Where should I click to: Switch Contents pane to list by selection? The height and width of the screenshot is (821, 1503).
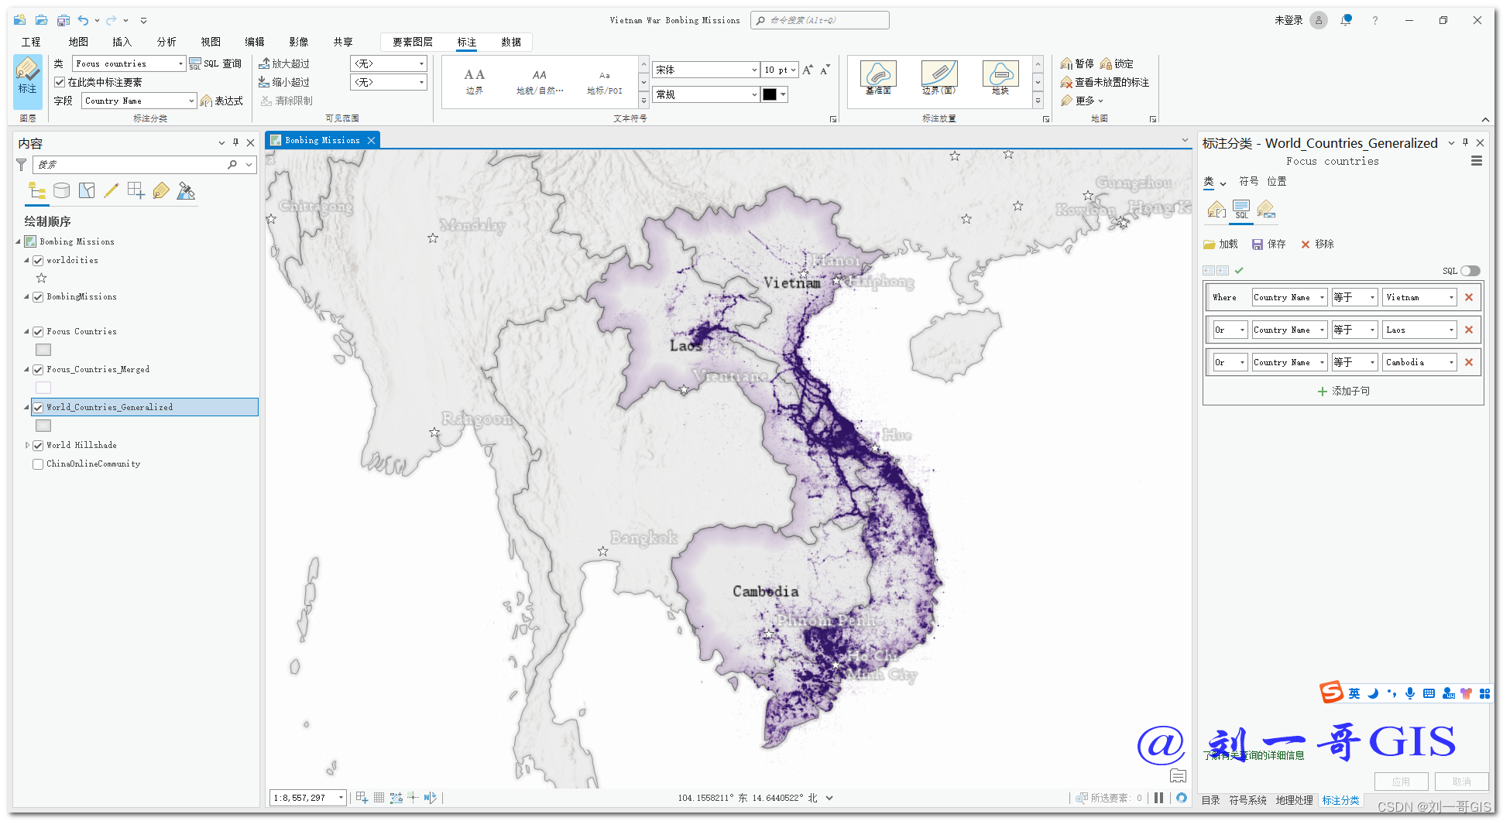tap(87, 190)
